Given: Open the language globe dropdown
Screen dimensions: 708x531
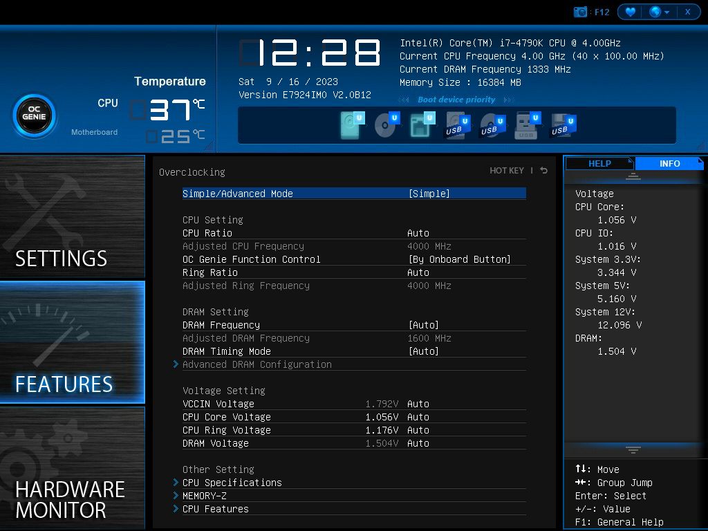Looking at the screenshot, I should click(659, 12).
